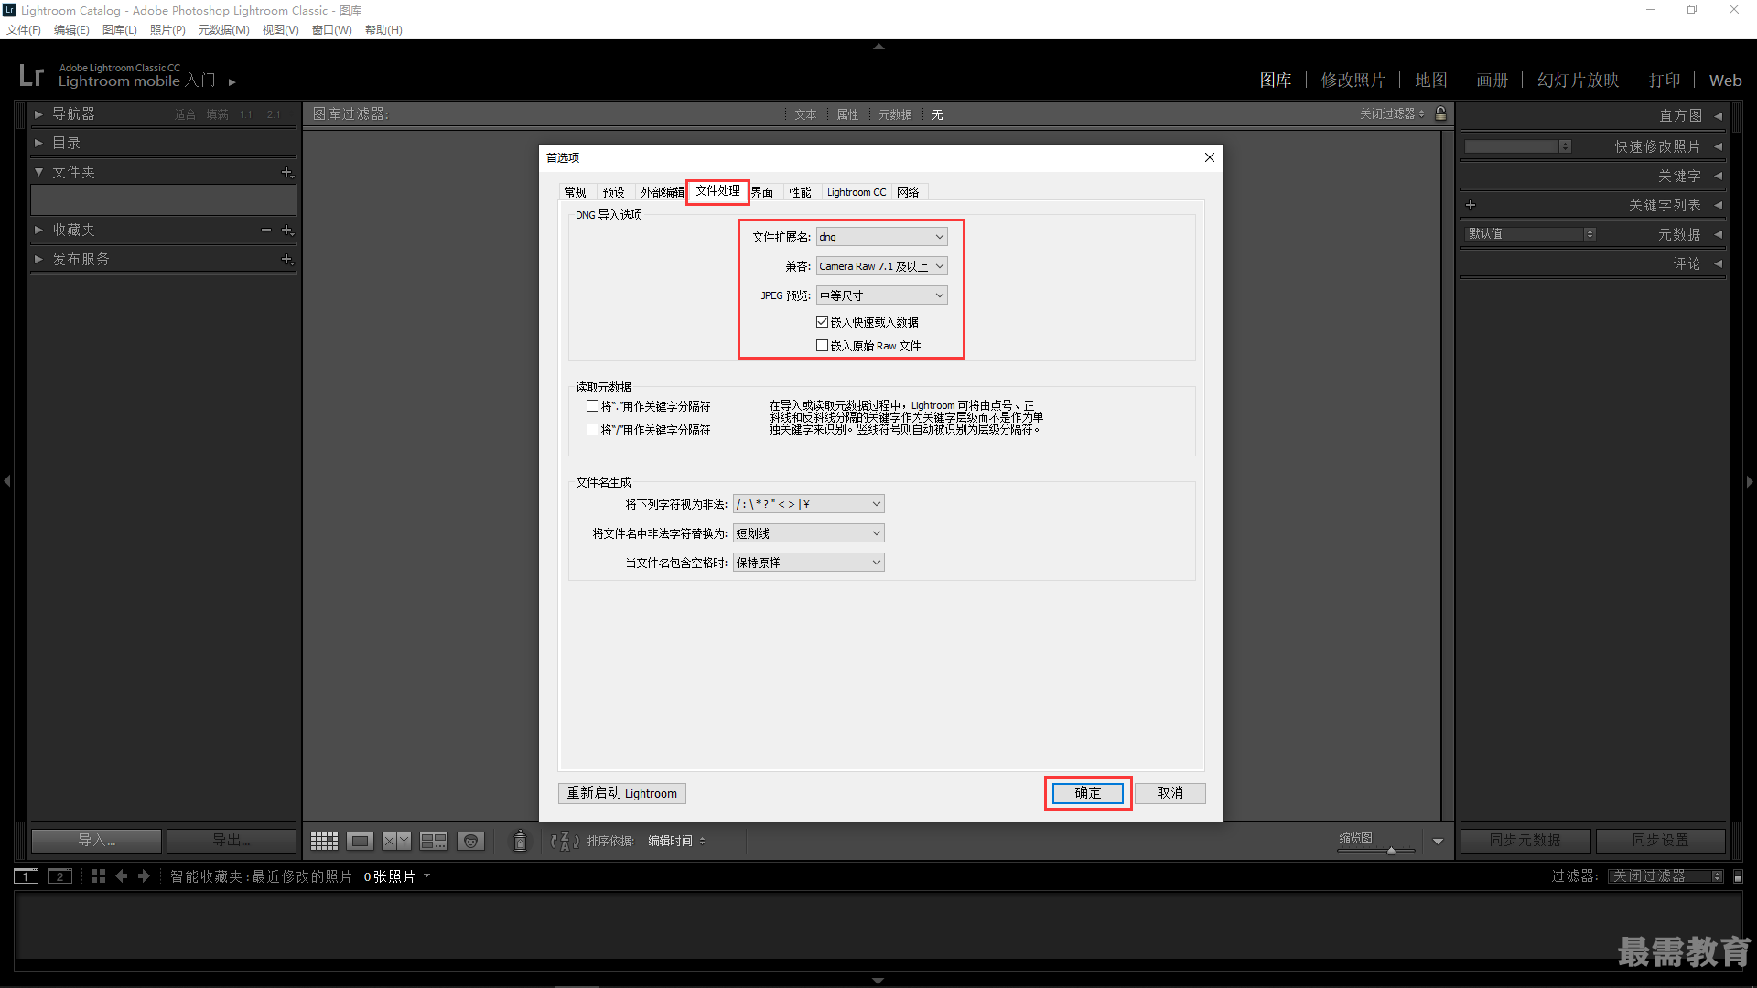
Task: Click the Lr logo identity plate
Action: [x=31, y=75]
